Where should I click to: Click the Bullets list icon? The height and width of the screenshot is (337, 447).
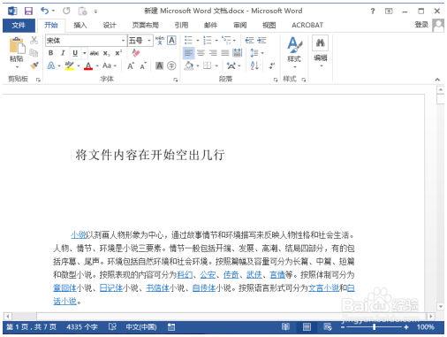click(x=188, y=40)
